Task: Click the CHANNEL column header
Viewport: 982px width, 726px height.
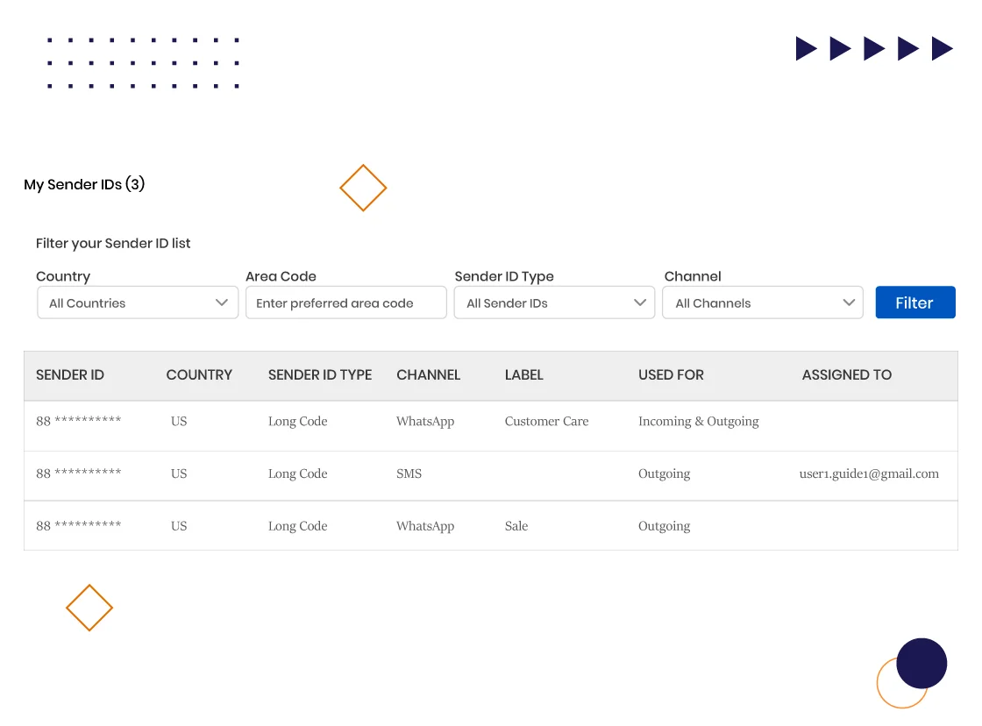Action: pos(428,375)
